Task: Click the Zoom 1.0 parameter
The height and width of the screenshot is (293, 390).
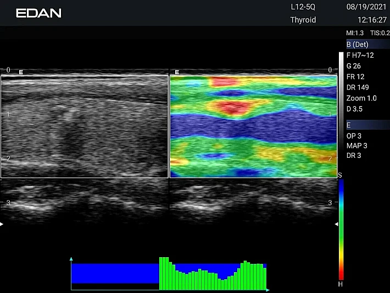Action: pyautogui.click(x=361, y=98)
